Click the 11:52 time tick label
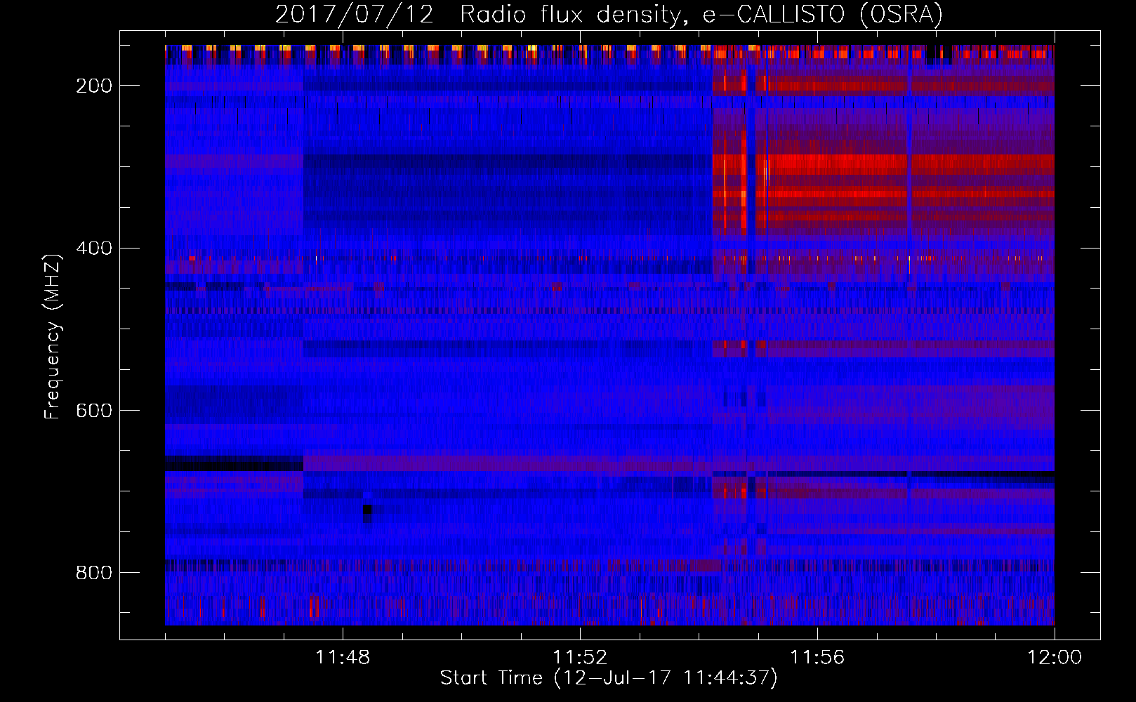The image size is (1136, 702). (580, 658)
